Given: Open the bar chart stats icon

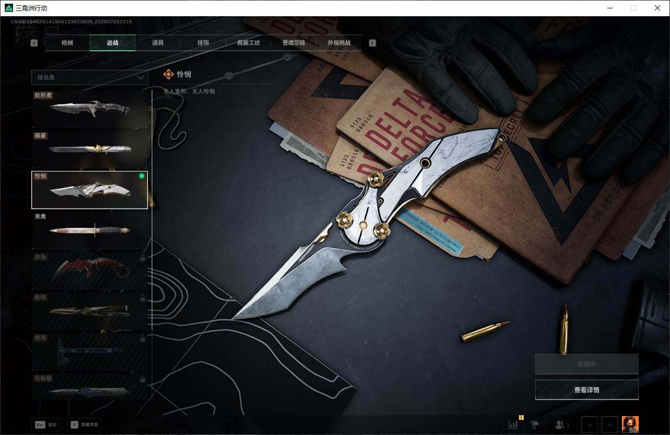Looking at the screenshot, I should (513, 425).
